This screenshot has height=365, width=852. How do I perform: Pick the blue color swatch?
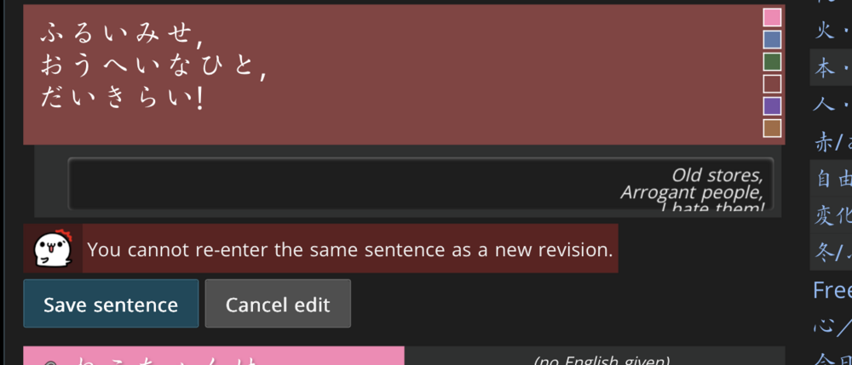tap(772, 40)
